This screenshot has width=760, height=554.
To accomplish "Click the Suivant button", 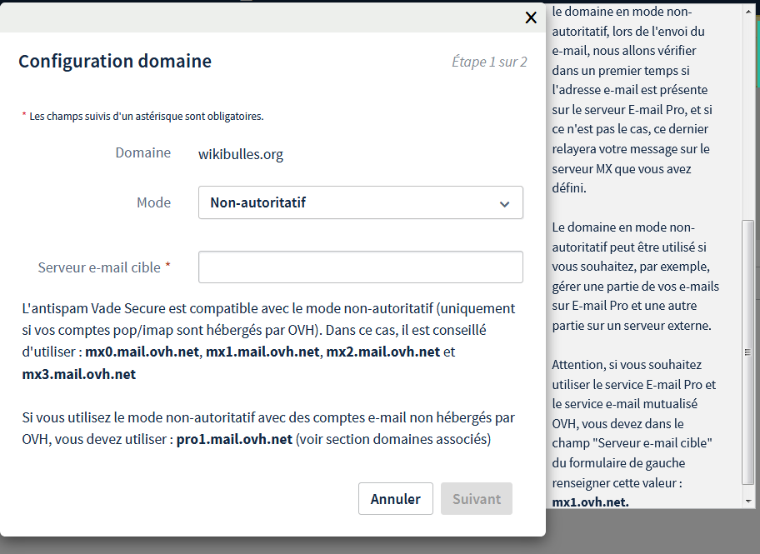I will [x=476, y=499].
